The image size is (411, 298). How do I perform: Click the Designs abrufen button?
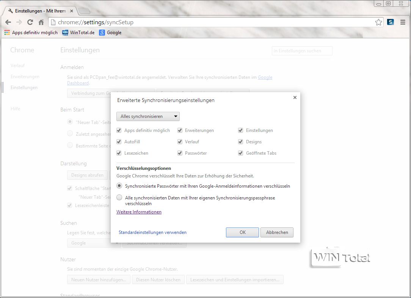[87, 175]
